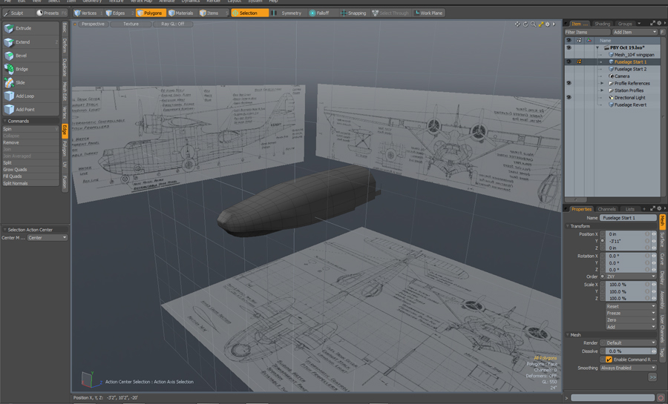Open Symmetry options

pos(287,13)
